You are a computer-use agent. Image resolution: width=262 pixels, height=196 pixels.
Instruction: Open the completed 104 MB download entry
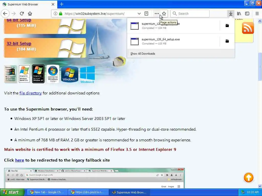pos(173,26)
